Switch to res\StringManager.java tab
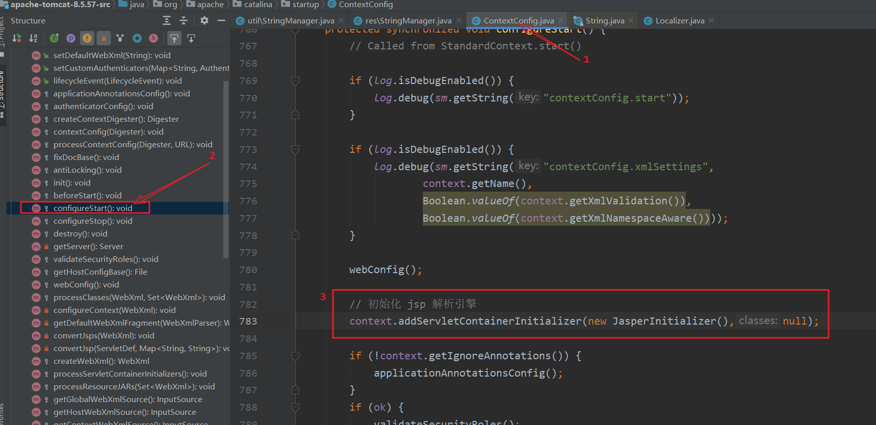The image size is (876, 425). coord(408,20)
